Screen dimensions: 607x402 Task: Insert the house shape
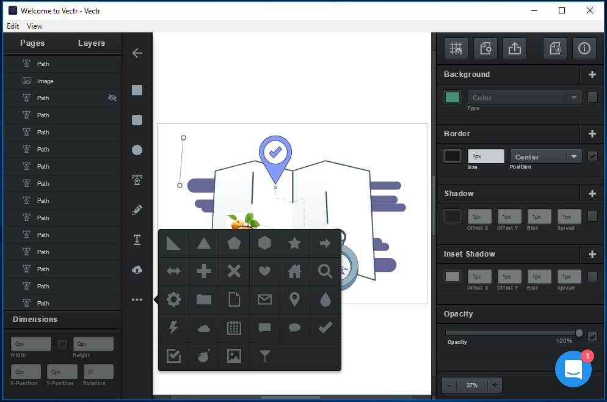pyautogui.click(x=294, y=271)
